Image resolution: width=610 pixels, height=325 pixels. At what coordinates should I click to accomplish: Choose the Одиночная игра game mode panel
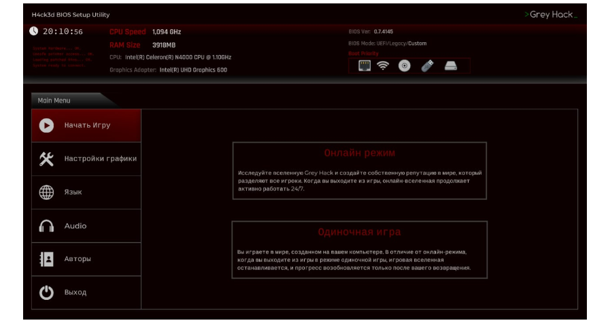click(360, 250)
